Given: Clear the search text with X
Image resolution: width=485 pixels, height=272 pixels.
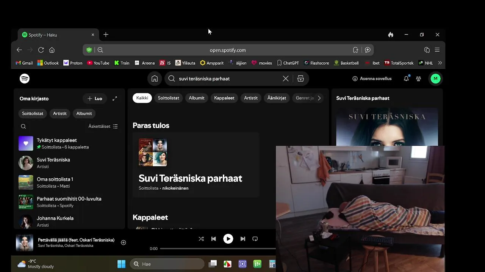Looking at the screenshot, I should (286, 79).
